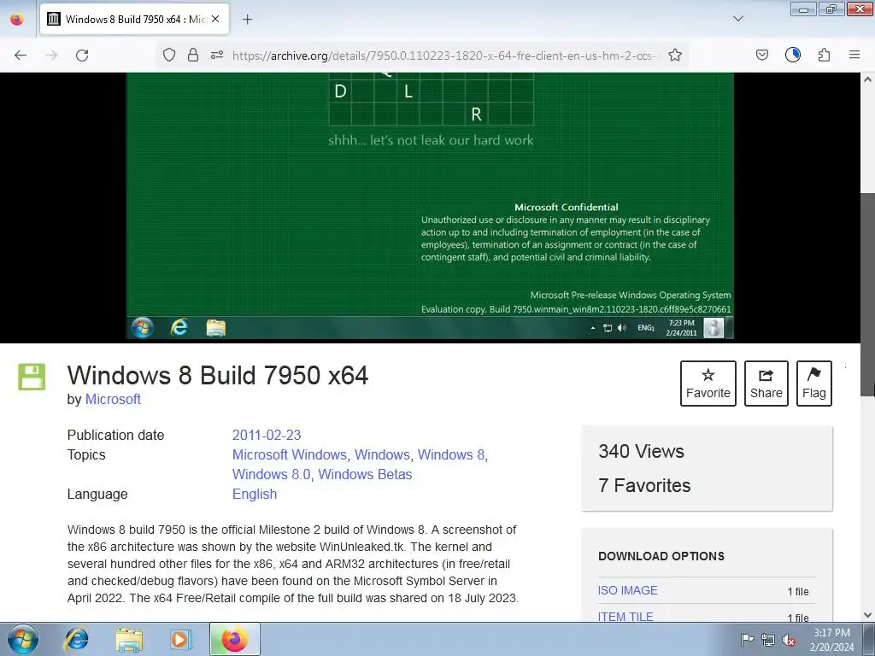Screen dimensions: 875x656
Task: Open the English language link
Action: [x=255, y=495]
